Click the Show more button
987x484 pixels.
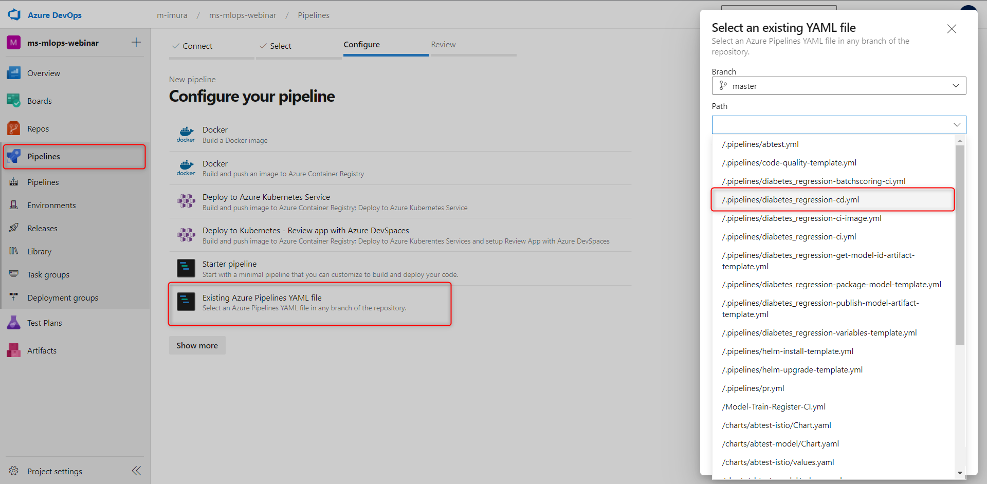[197, 345]
